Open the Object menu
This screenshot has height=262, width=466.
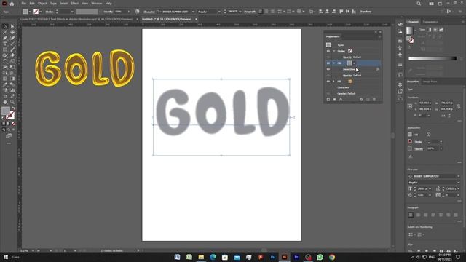42,4
